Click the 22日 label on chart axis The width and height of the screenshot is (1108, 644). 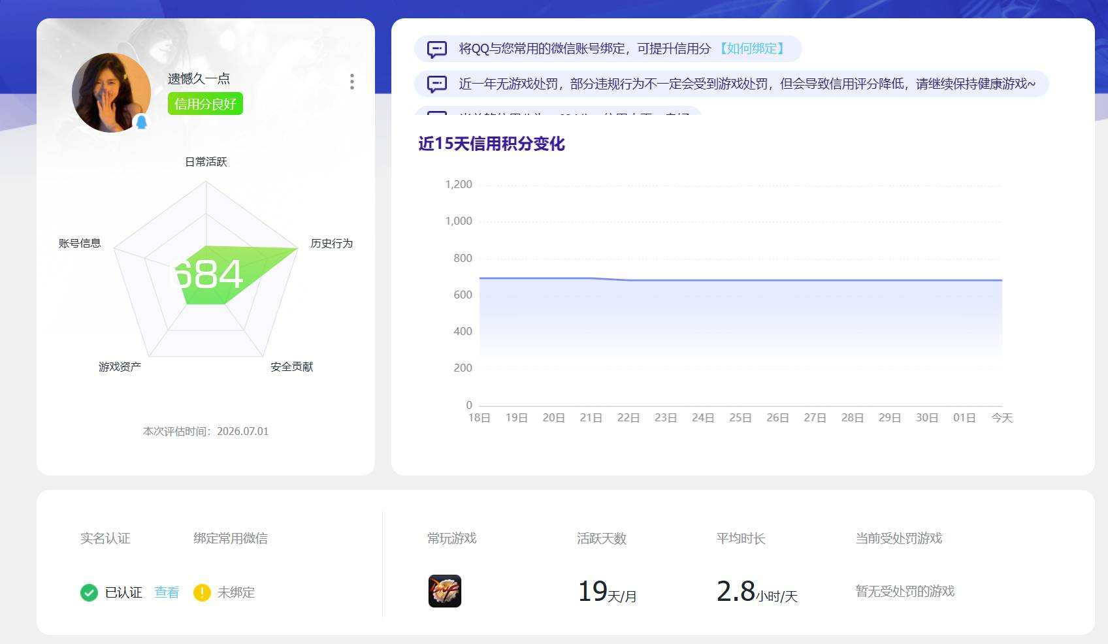628,418
